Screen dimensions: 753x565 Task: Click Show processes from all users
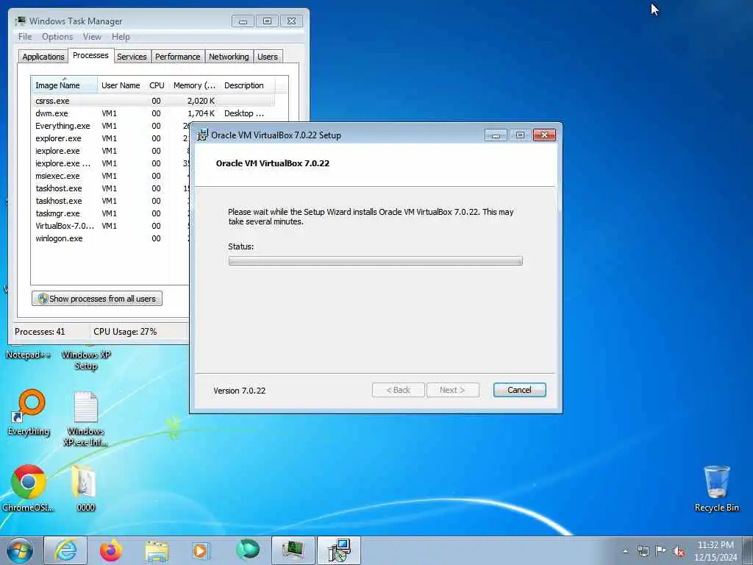point(97,299)
